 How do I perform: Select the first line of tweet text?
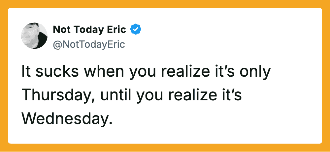coord(146,72)
